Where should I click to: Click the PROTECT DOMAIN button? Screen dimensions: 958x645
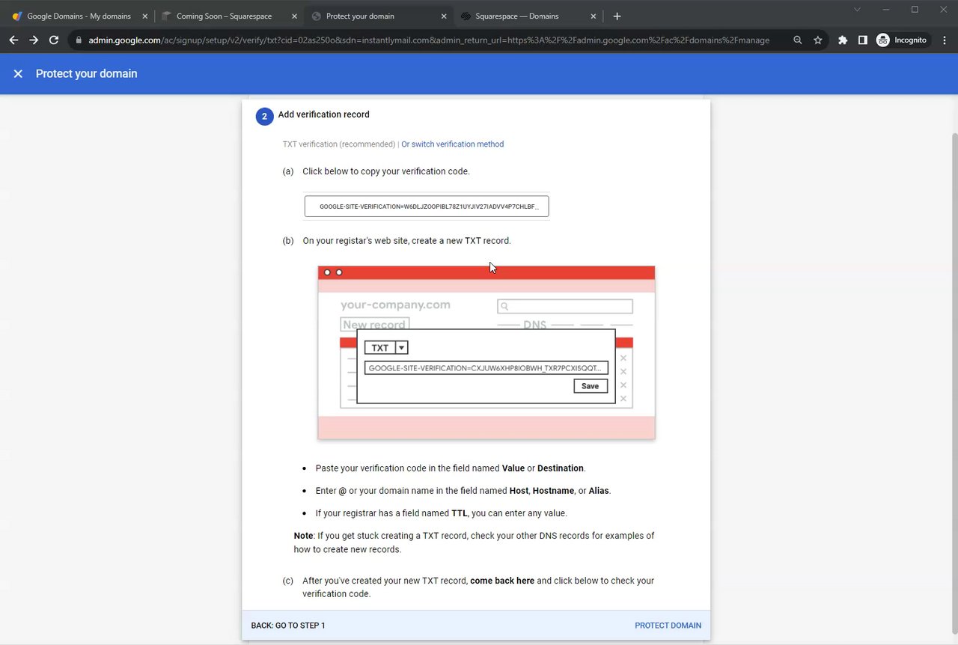(x=668, y=626)
